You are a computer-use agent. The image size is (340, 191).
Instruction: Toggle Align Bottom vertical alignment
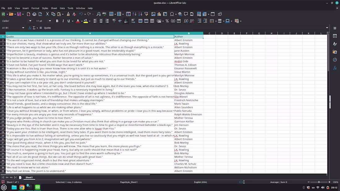(x=126, y=21)
